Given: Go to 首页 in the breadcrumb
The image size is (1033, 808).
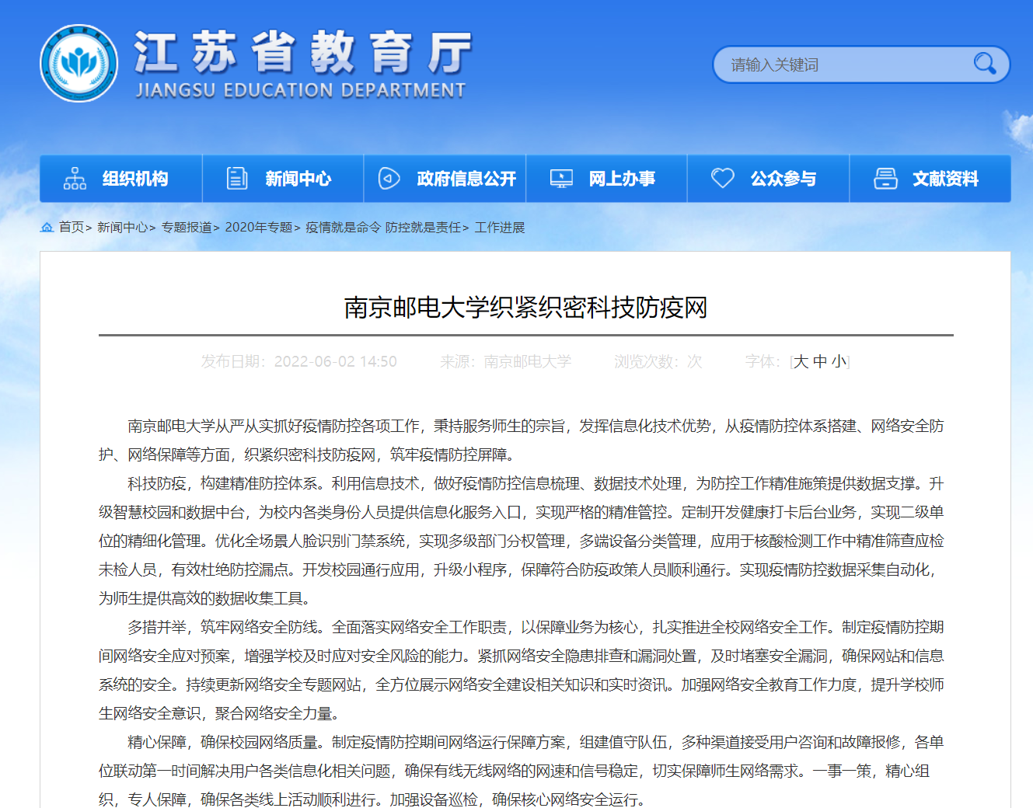Looking at the screenshot, I should 72,227.
